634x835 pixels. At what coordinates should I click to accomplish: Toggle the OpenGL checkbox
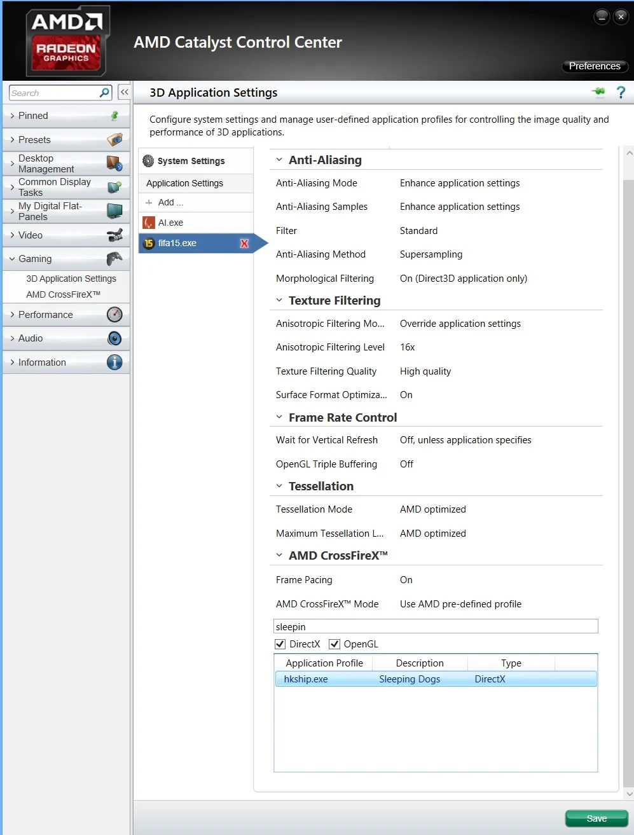tap(334, 644)
